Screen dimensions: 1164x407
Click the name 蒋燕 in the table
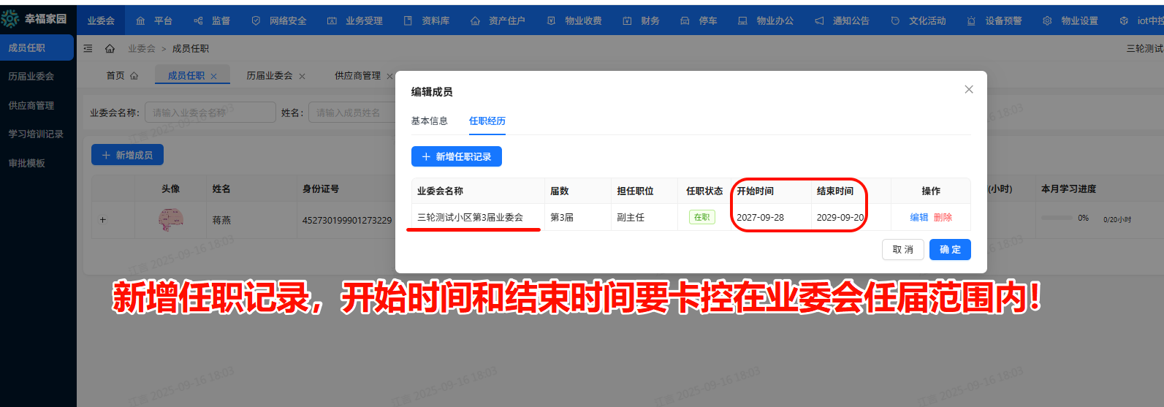pyautogui.click(x=221, y=220)
